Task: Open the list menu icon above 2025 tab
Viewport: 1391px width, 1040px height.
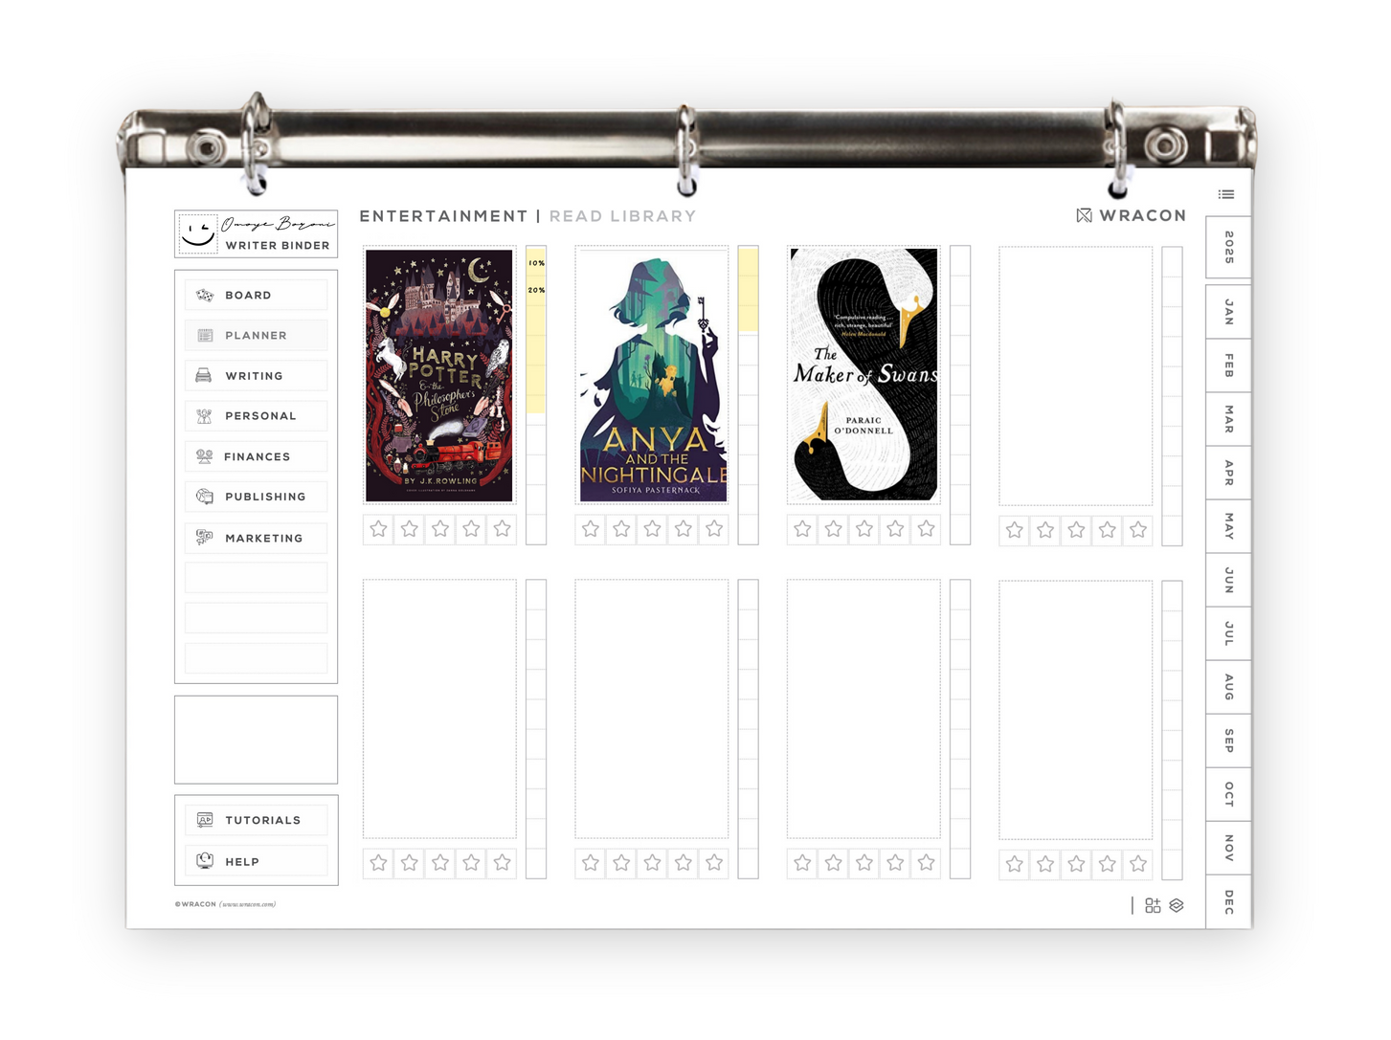Action: point(1226,194)
